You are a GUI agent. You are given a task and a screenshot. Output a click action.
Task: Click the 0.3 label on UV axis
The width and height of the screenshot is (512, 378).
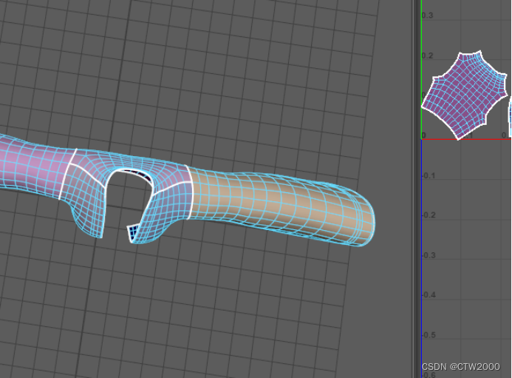(x=428, y=16)
